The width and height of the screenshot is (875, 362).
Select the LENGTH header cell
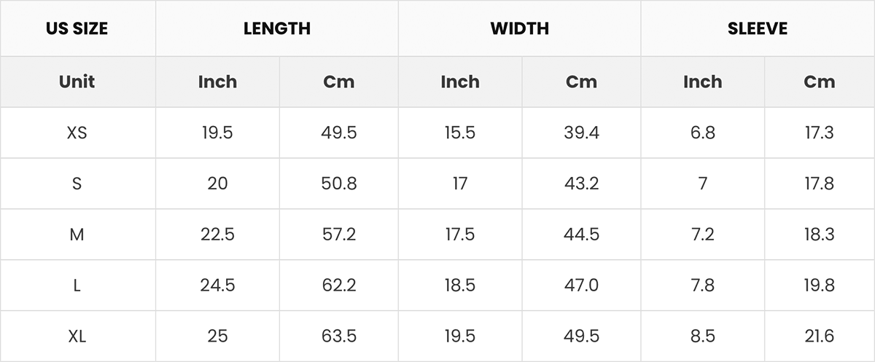pyautogui.click(x=277, y=28)
